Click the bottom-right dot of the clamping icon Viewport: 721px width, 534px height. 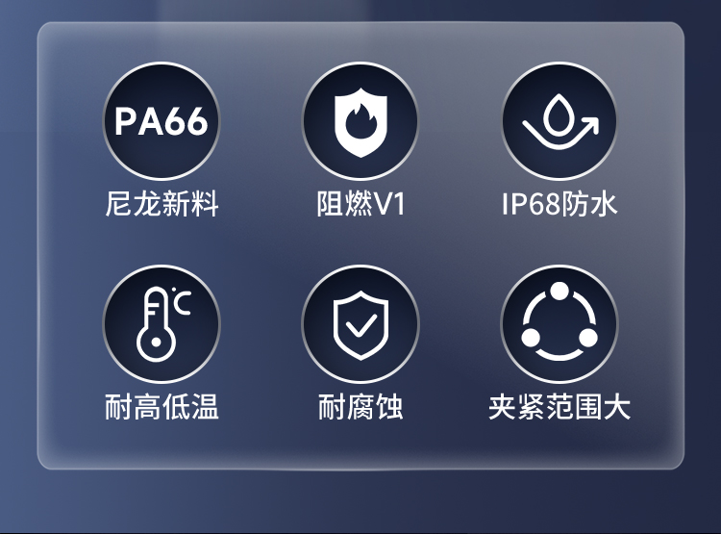coord(588,338)
